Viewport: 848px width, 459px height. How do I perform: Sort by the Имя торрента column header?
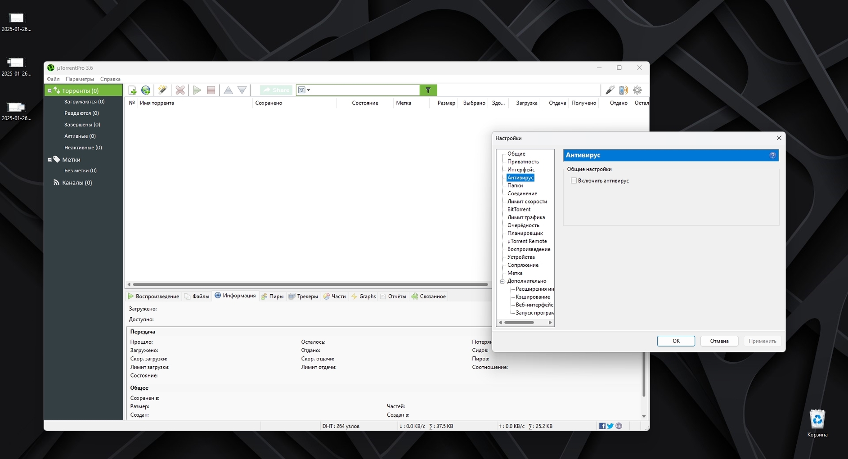[x=194, y=103]
